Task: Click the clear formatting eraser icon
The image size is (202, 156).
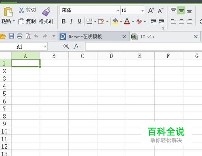Action: point(139,21)
